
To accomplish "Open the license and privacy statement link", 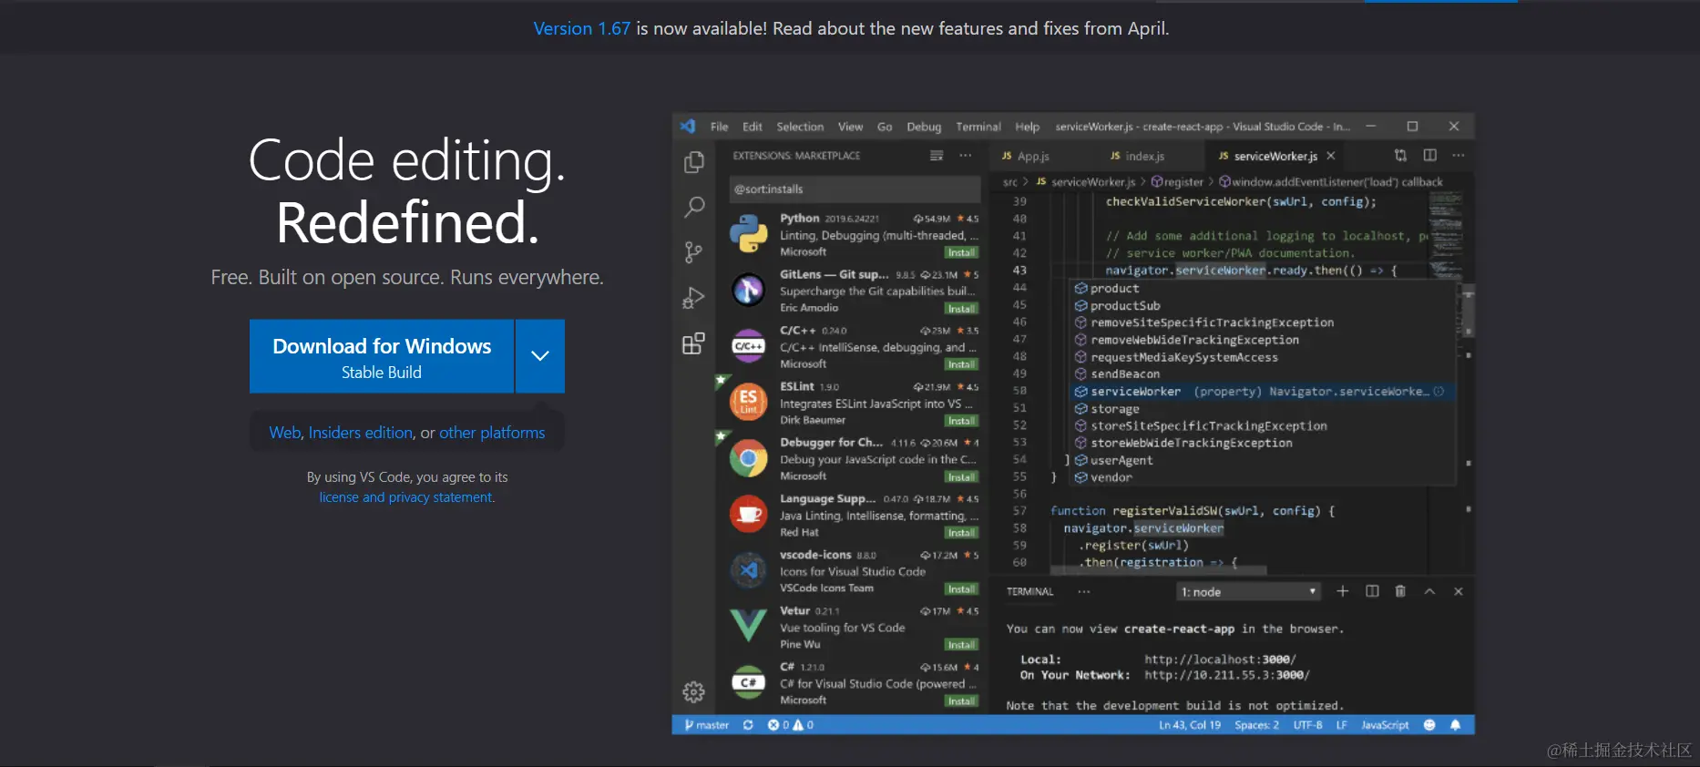I will (x=405, y=497).
